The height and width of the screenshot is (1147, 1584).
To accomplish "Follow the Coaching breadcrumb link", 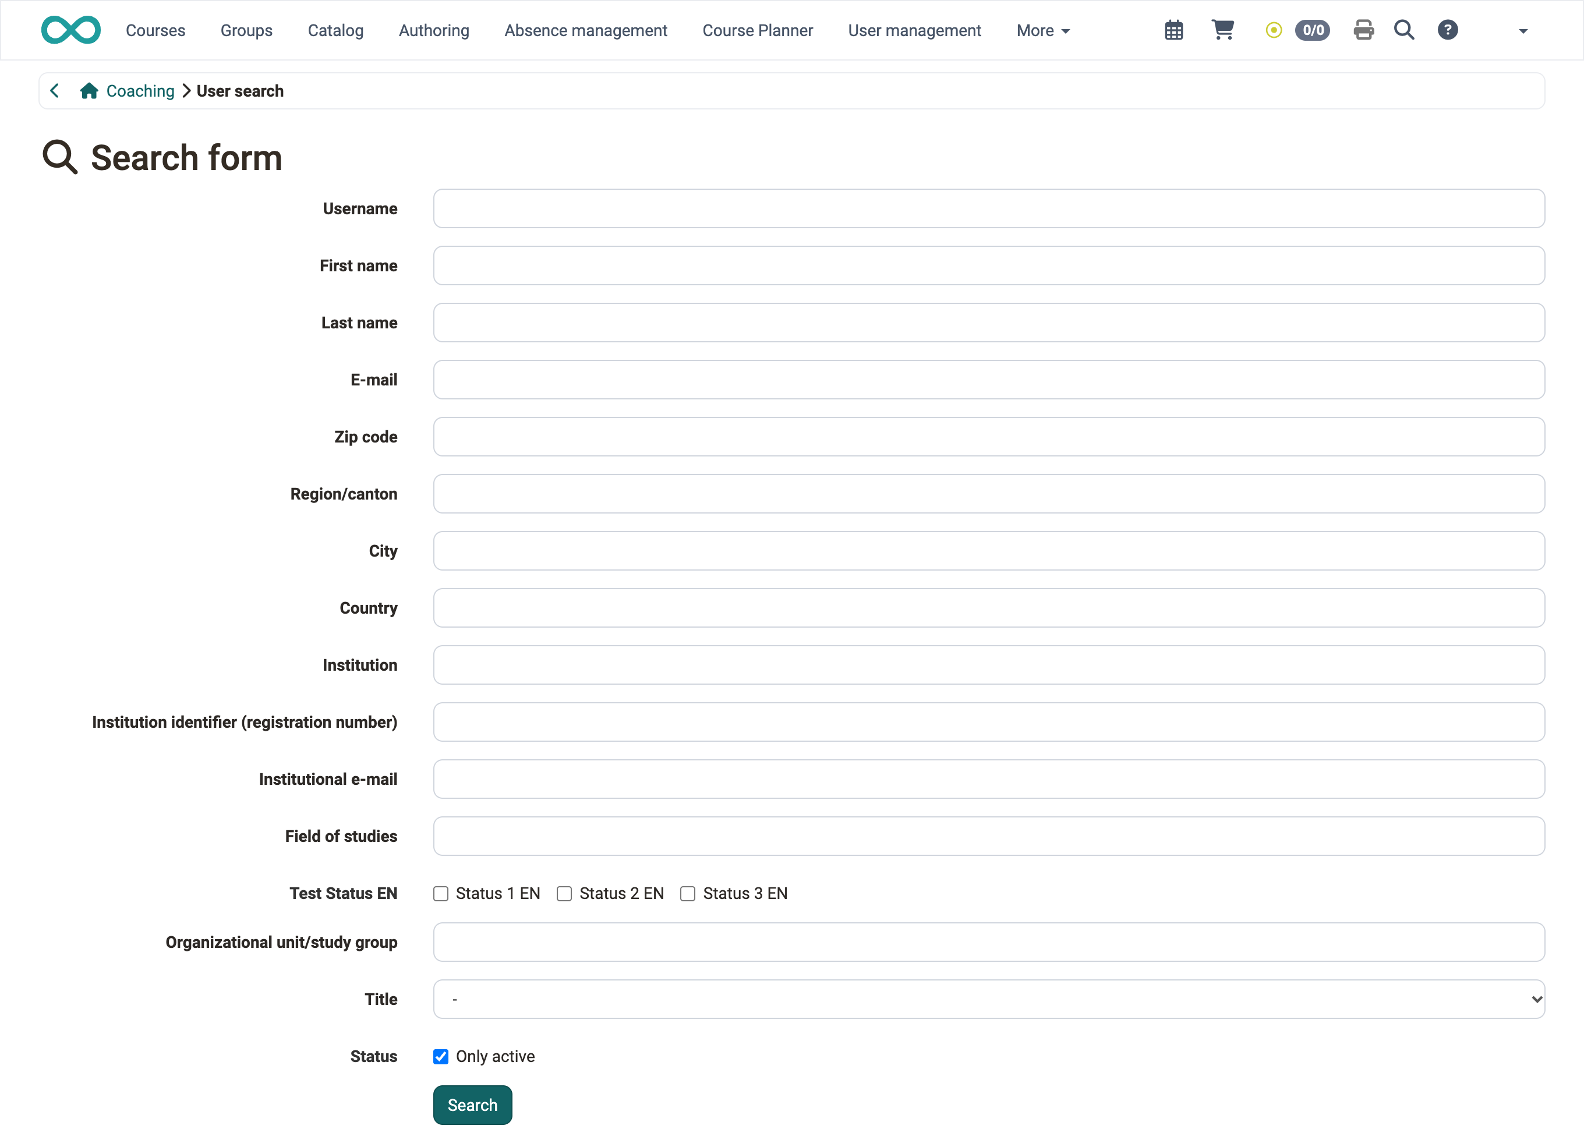I will [140, 91].
